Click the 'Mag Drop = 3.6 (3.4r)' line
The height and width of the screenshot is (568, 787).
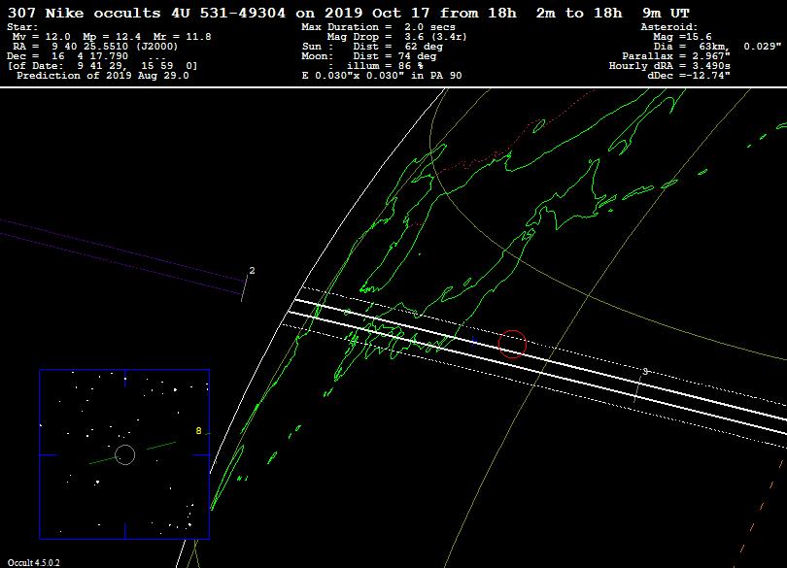point(397,37)
